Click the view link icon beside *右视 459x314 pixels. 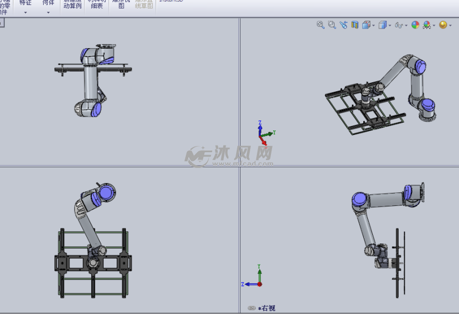click(251, 308)
